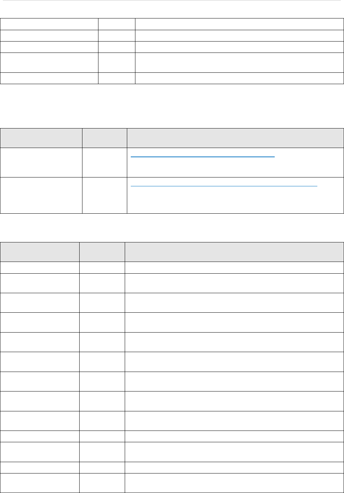Viewport: 344px width, 493px height.
Task: Click the middle table header's narrow center cell
Action: (104, 137)
